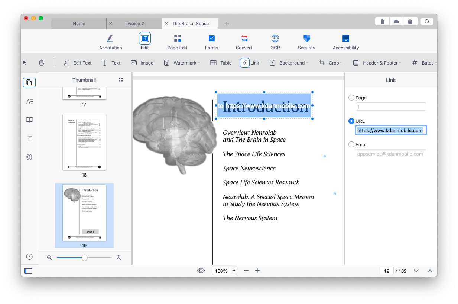The height and width of the screenshot is (304, 458).
Task: Go to previous page chevron
Action: pyautogui.click(x=430, y=271)
